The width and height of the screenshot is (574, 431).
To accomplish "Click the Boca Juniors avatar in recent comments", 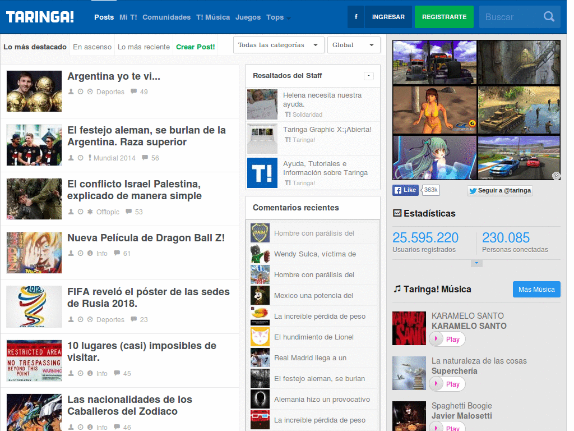I will click(260, 233).
